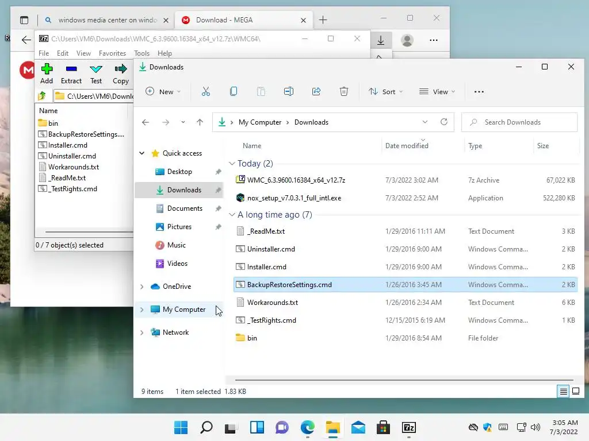Collapse the A long time ago group

point(232,215)
